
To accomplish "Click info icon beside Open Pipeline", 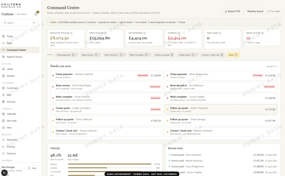I will pyautogui.click(x=105, y=33).
